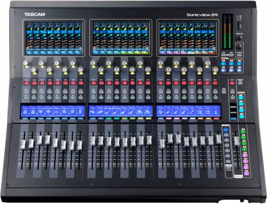Click the top green layer key
267x204 pixels.
coord(243,132)
